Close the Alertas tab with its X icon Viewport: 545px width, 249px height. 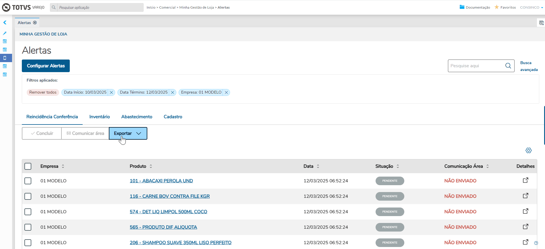(35, 23)
